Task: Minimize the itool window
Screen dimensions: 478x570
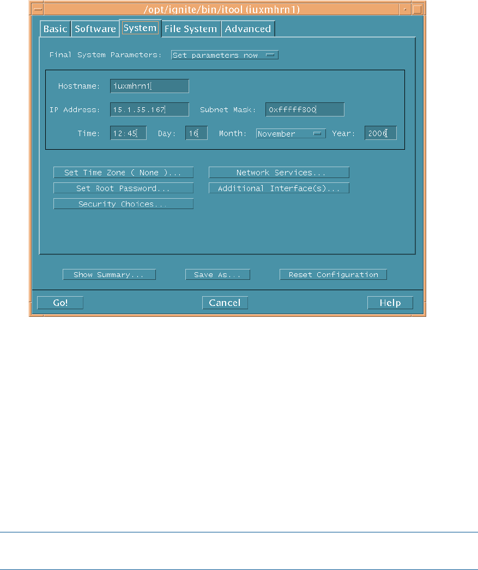Action: coord(405,9)
